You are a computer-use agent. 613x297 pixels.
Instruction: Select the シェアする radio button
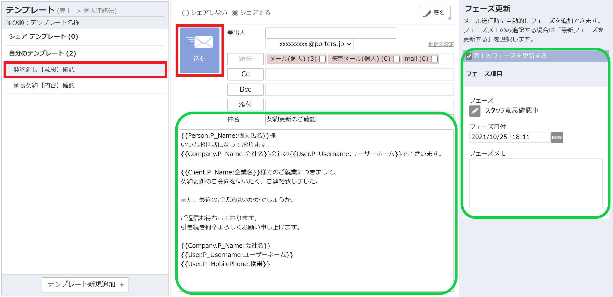coord(235,13)
